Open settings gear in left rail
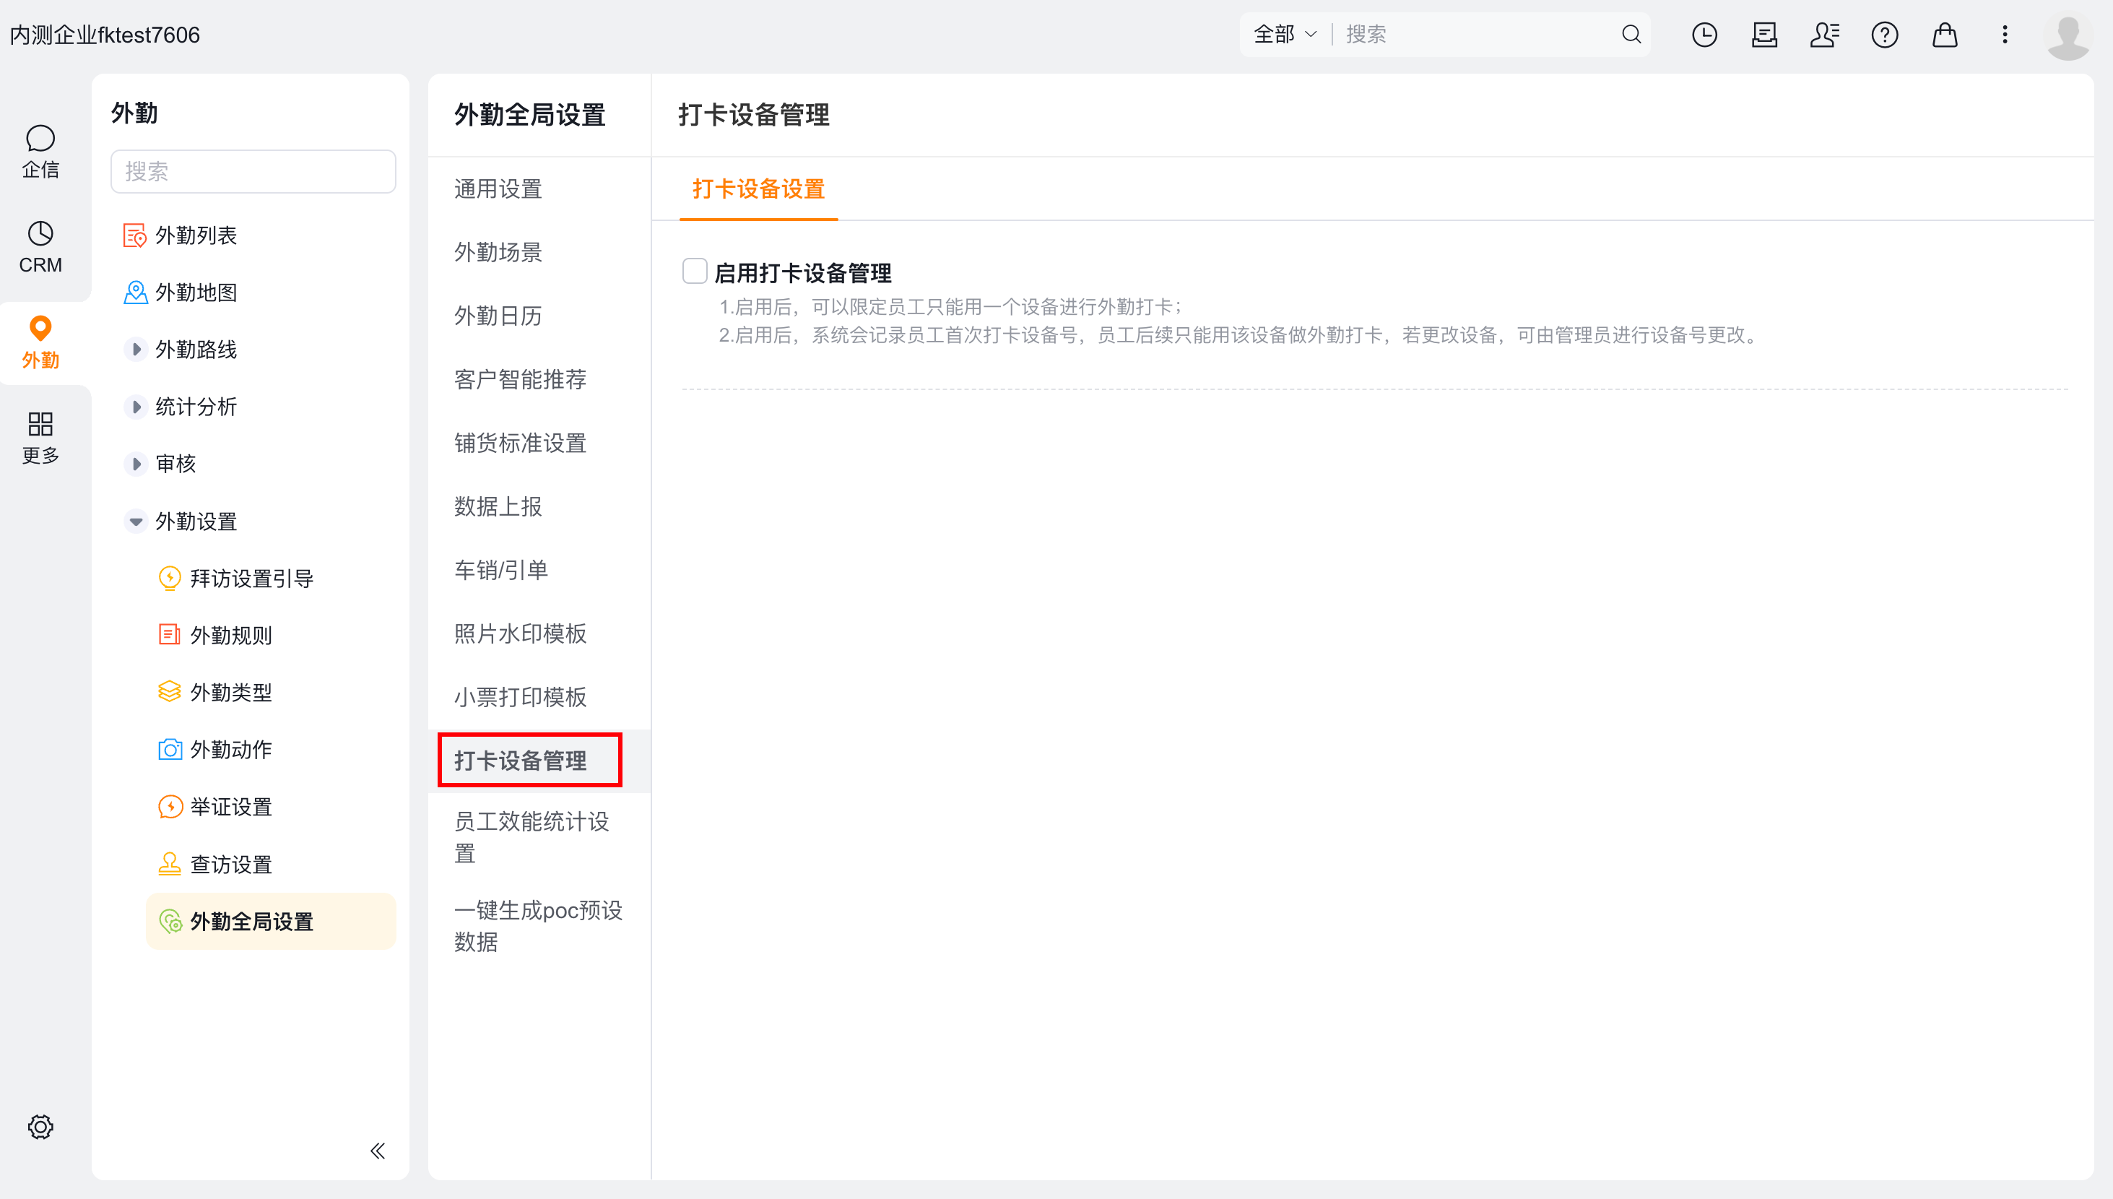The height and width of the screenshot is (1199, 2113). click(40, 1127)
